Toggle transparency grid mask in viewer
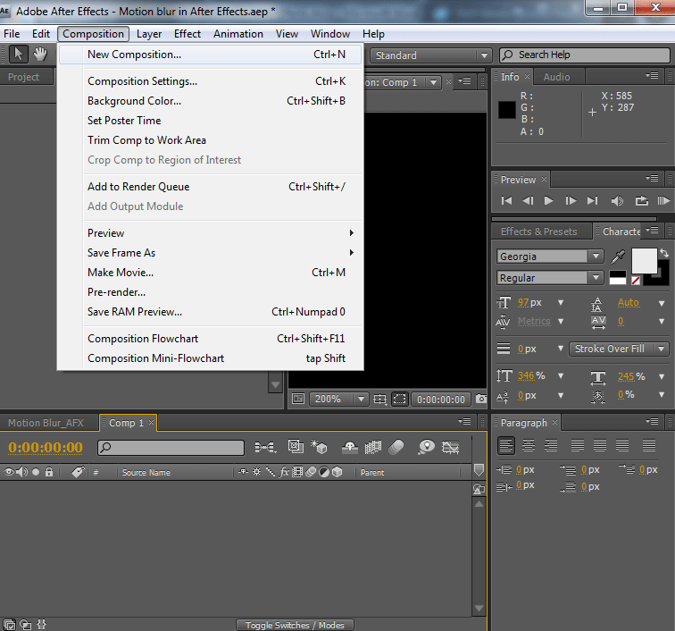The height and width of the screenshot is (631, 675). (x=399, y=400)
